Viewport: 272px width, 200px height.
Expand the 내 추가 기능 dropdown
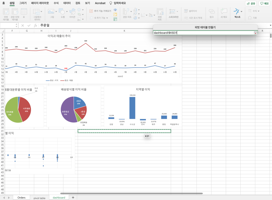click(107, 18)
